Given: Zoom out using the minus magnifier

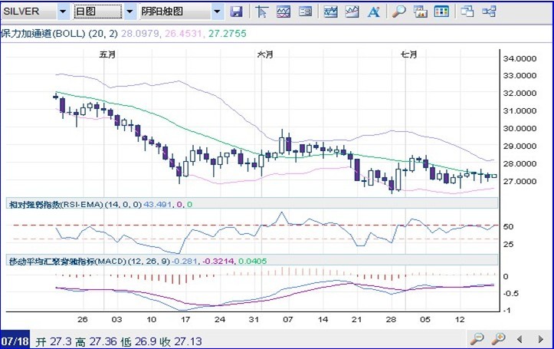Looking at the screenshot, I should (477, 338).
